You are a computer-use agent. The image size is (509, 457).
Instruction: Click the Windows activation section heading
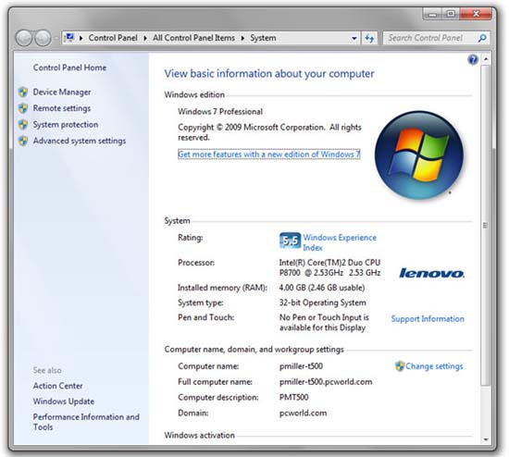pos(200,435)
